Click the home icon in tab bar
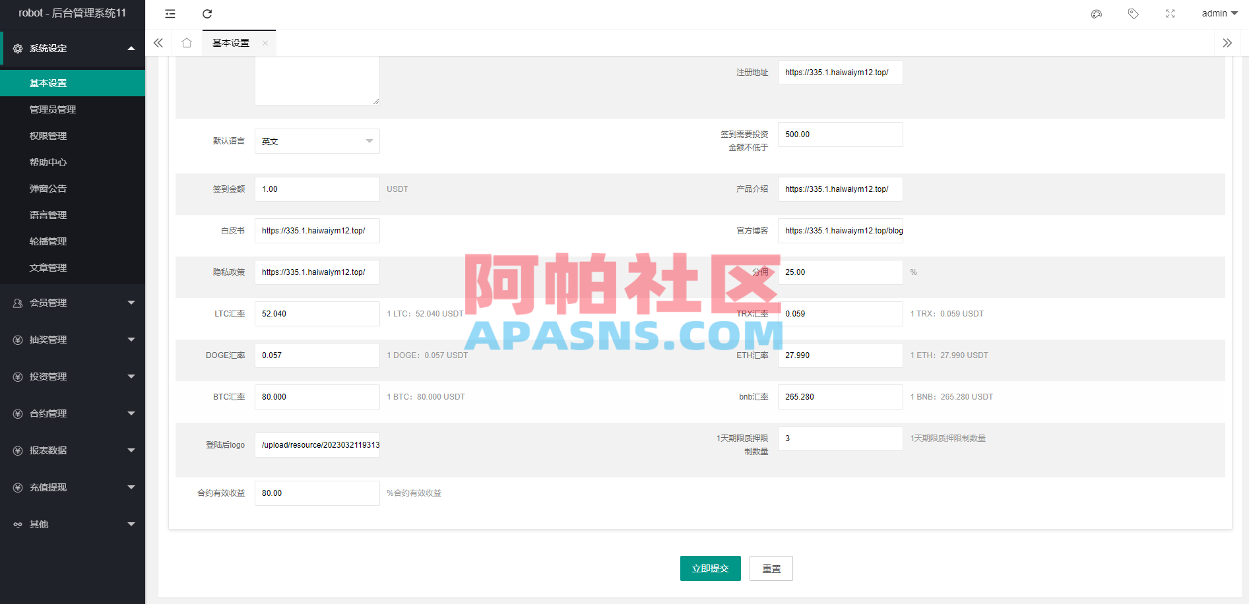 187,42
